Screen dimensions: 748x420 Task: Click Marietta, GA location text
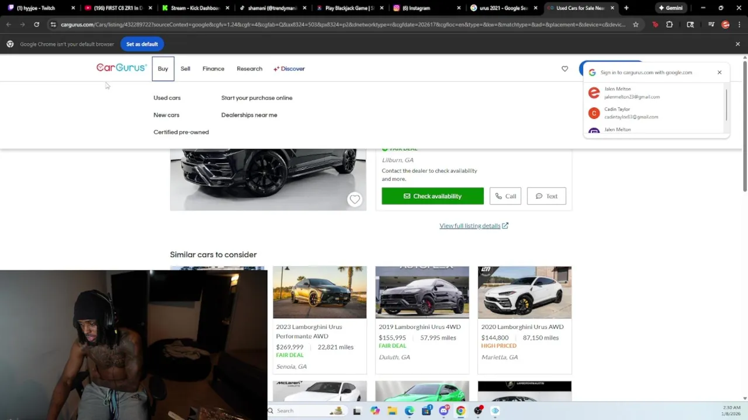[500, 357]
